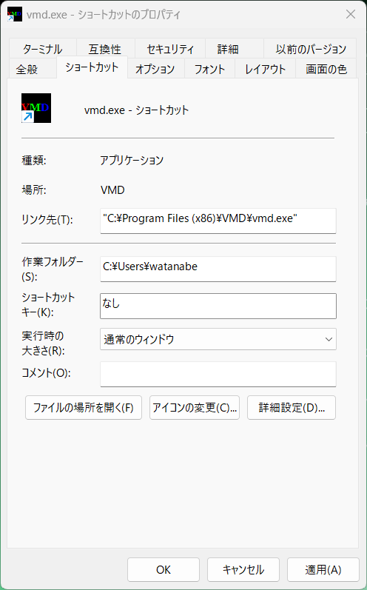Close the properties dialog with the X button
367x590 pixels.
(x=351, y=14)
